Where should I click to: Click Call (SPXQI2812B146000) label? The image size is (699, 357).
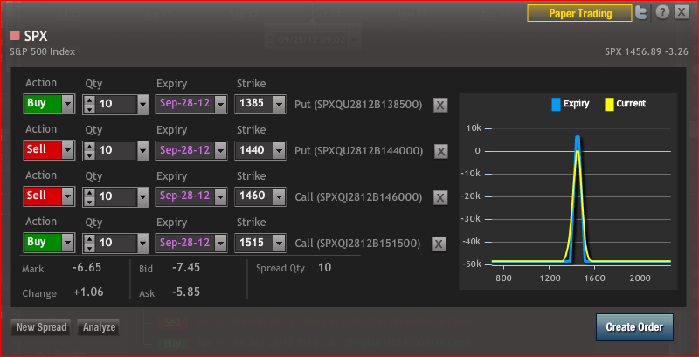(x=358, y=197)
